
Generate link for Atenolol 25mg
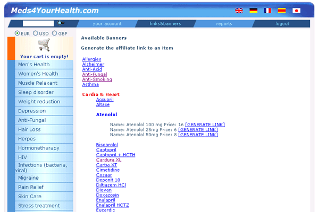(198, 130)
